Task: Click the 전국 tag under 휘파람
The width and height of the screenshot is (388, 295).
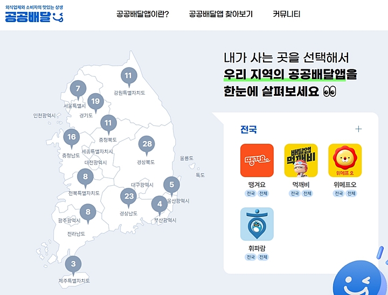Action: (251, 257)
